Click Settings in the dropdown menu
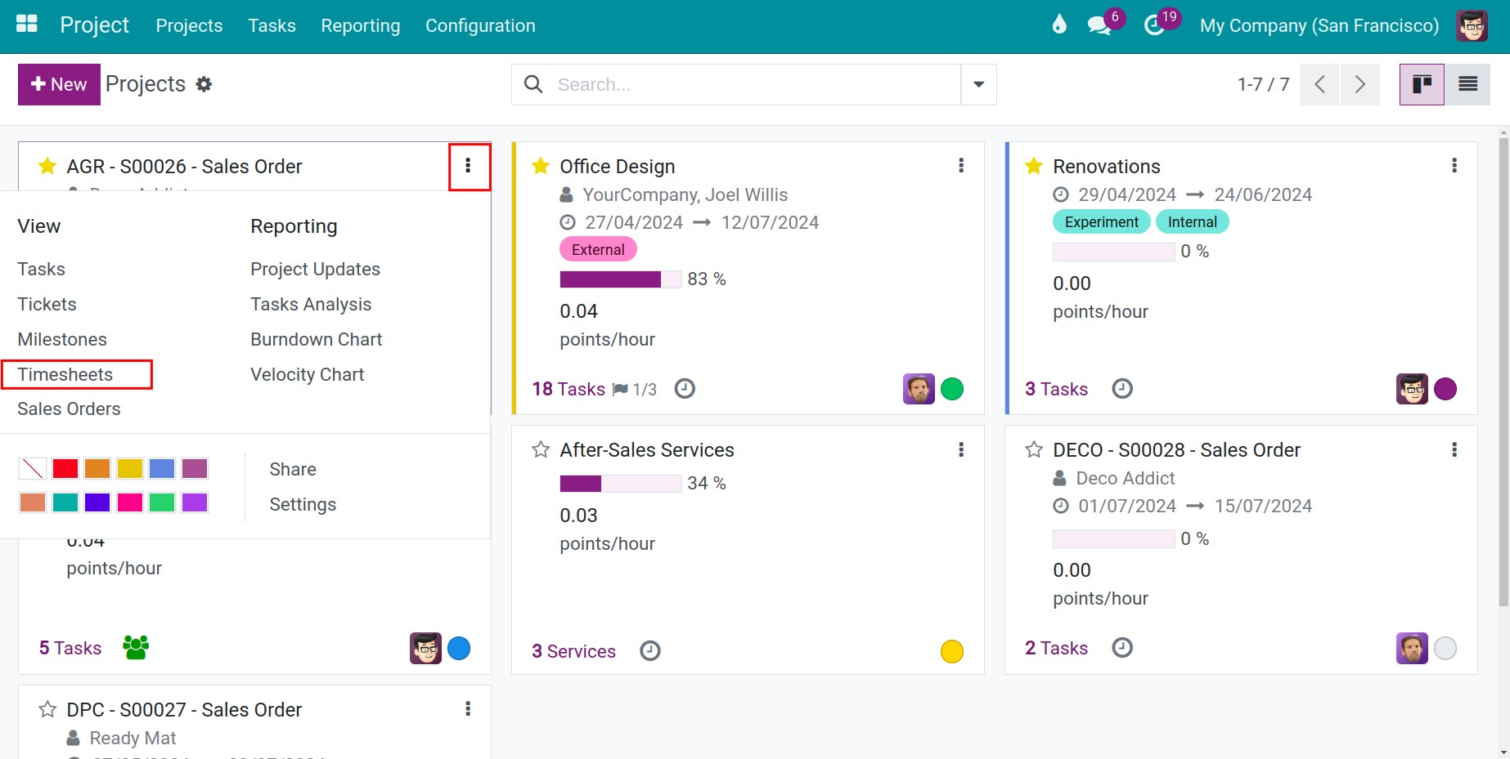1510x759 pixels. pos(303,504)
